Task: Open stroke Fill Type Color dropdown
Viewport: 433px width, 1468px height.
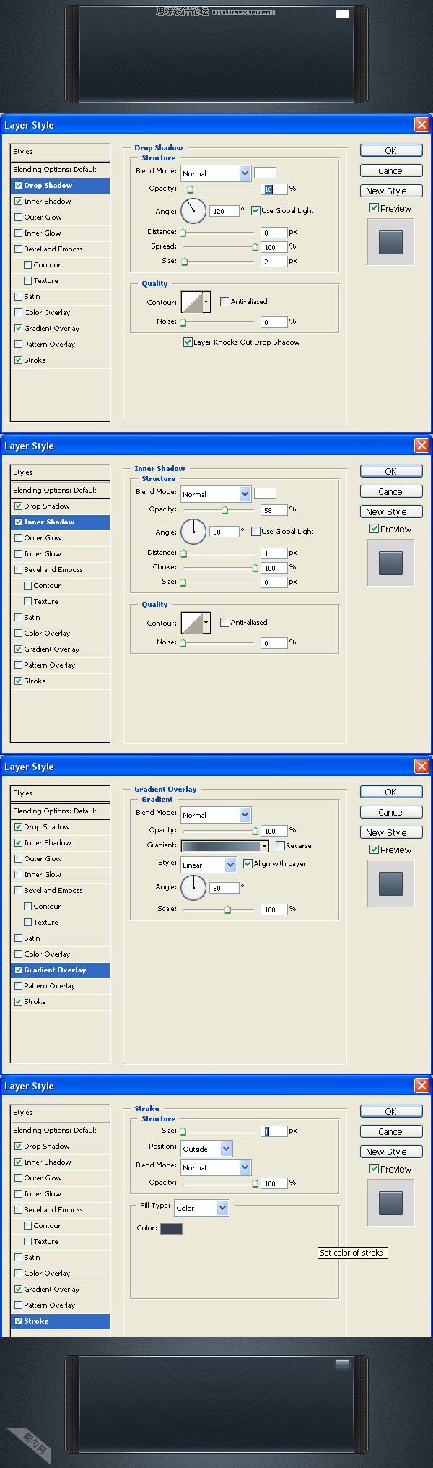Action: click(222, 1208)
